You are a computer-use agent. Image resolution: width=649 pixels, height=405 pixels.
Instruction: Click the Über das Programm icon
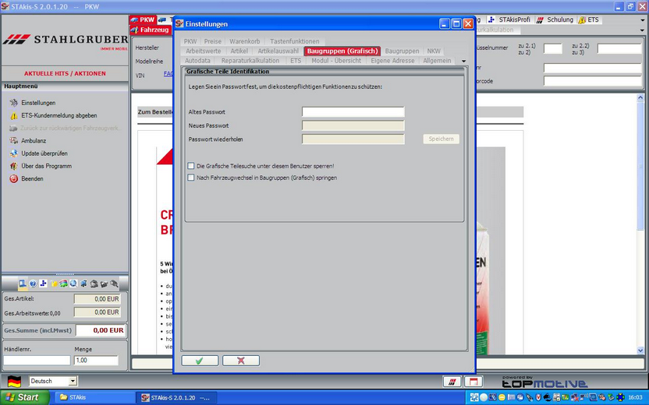click(14, 166)
